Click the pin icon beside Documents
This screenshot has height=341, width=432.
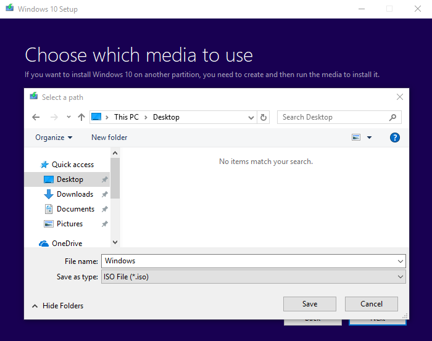coord(104,209)
